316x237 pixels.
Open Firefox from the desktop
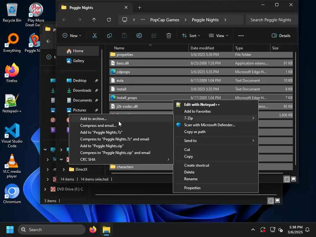click(12, 73)
